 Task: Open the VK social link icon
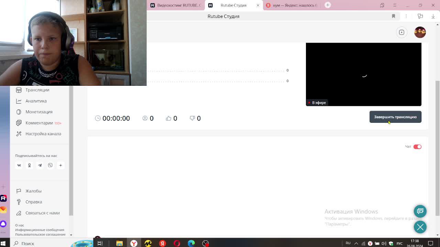click(19, 165)
